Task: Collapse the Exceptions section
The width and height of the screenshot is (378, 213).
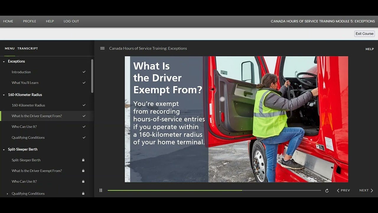Action: 4,62
